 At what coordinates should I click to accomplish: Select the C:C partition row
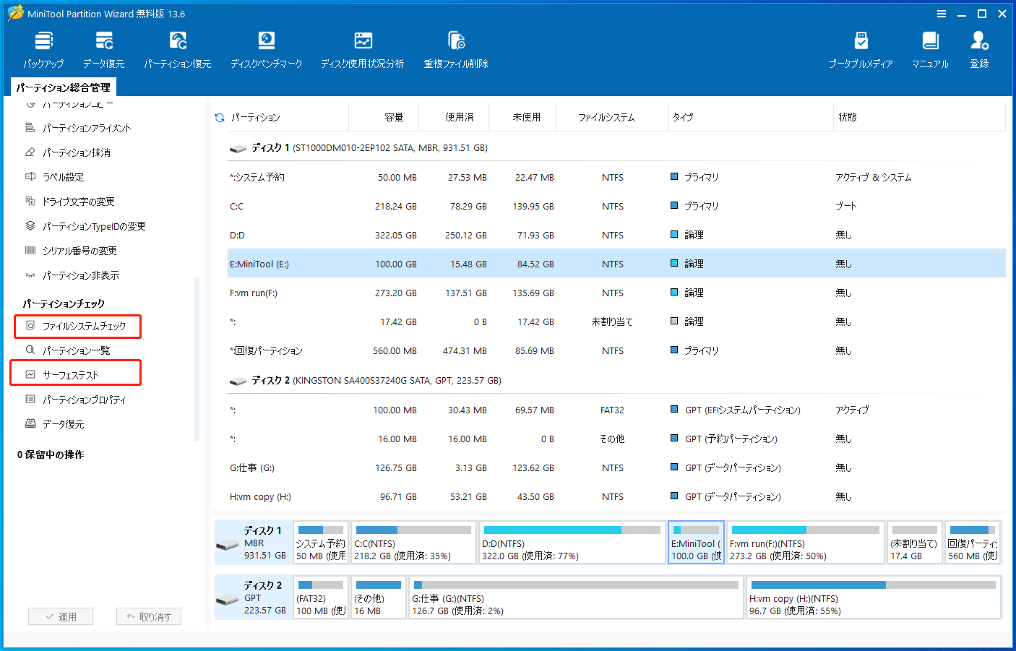point(616,206)
